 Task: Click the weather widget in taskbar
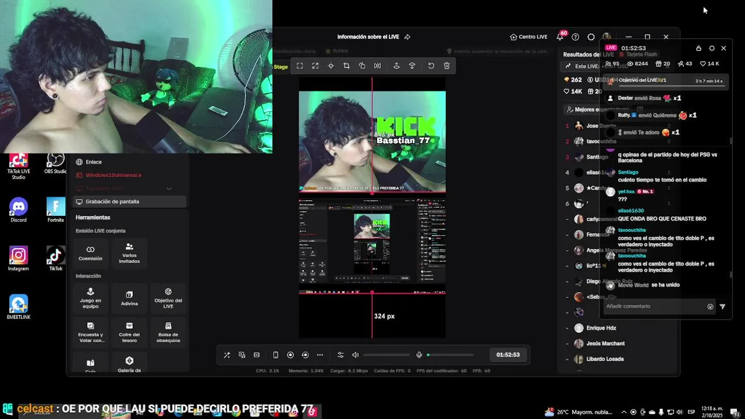(578, 412)
